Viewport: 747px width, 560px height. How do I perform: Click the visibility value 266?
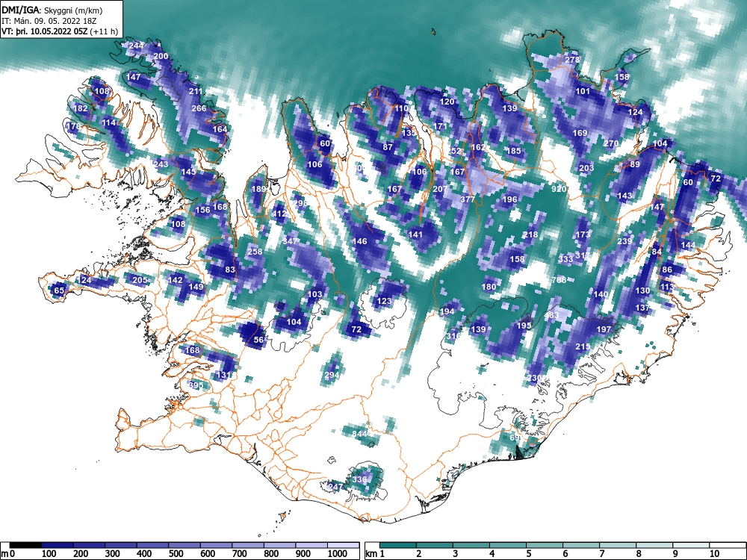point(199,108)
